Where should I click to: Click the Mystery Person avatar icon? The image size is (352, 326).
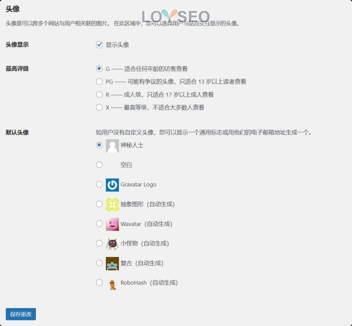pyautogui.click(x=112, y=145)
